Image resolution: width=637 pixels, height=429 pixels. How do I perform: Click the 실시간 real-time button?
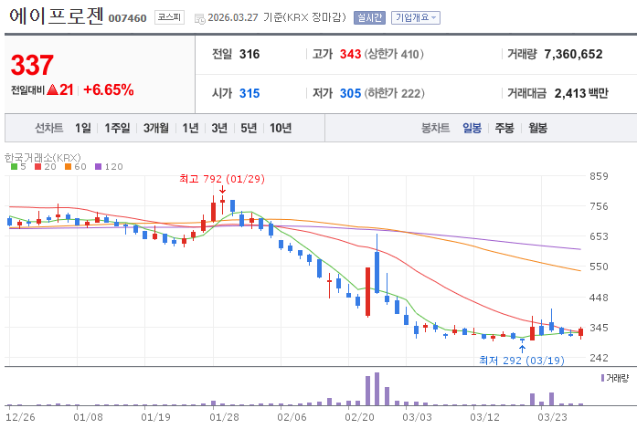(369, 17)
